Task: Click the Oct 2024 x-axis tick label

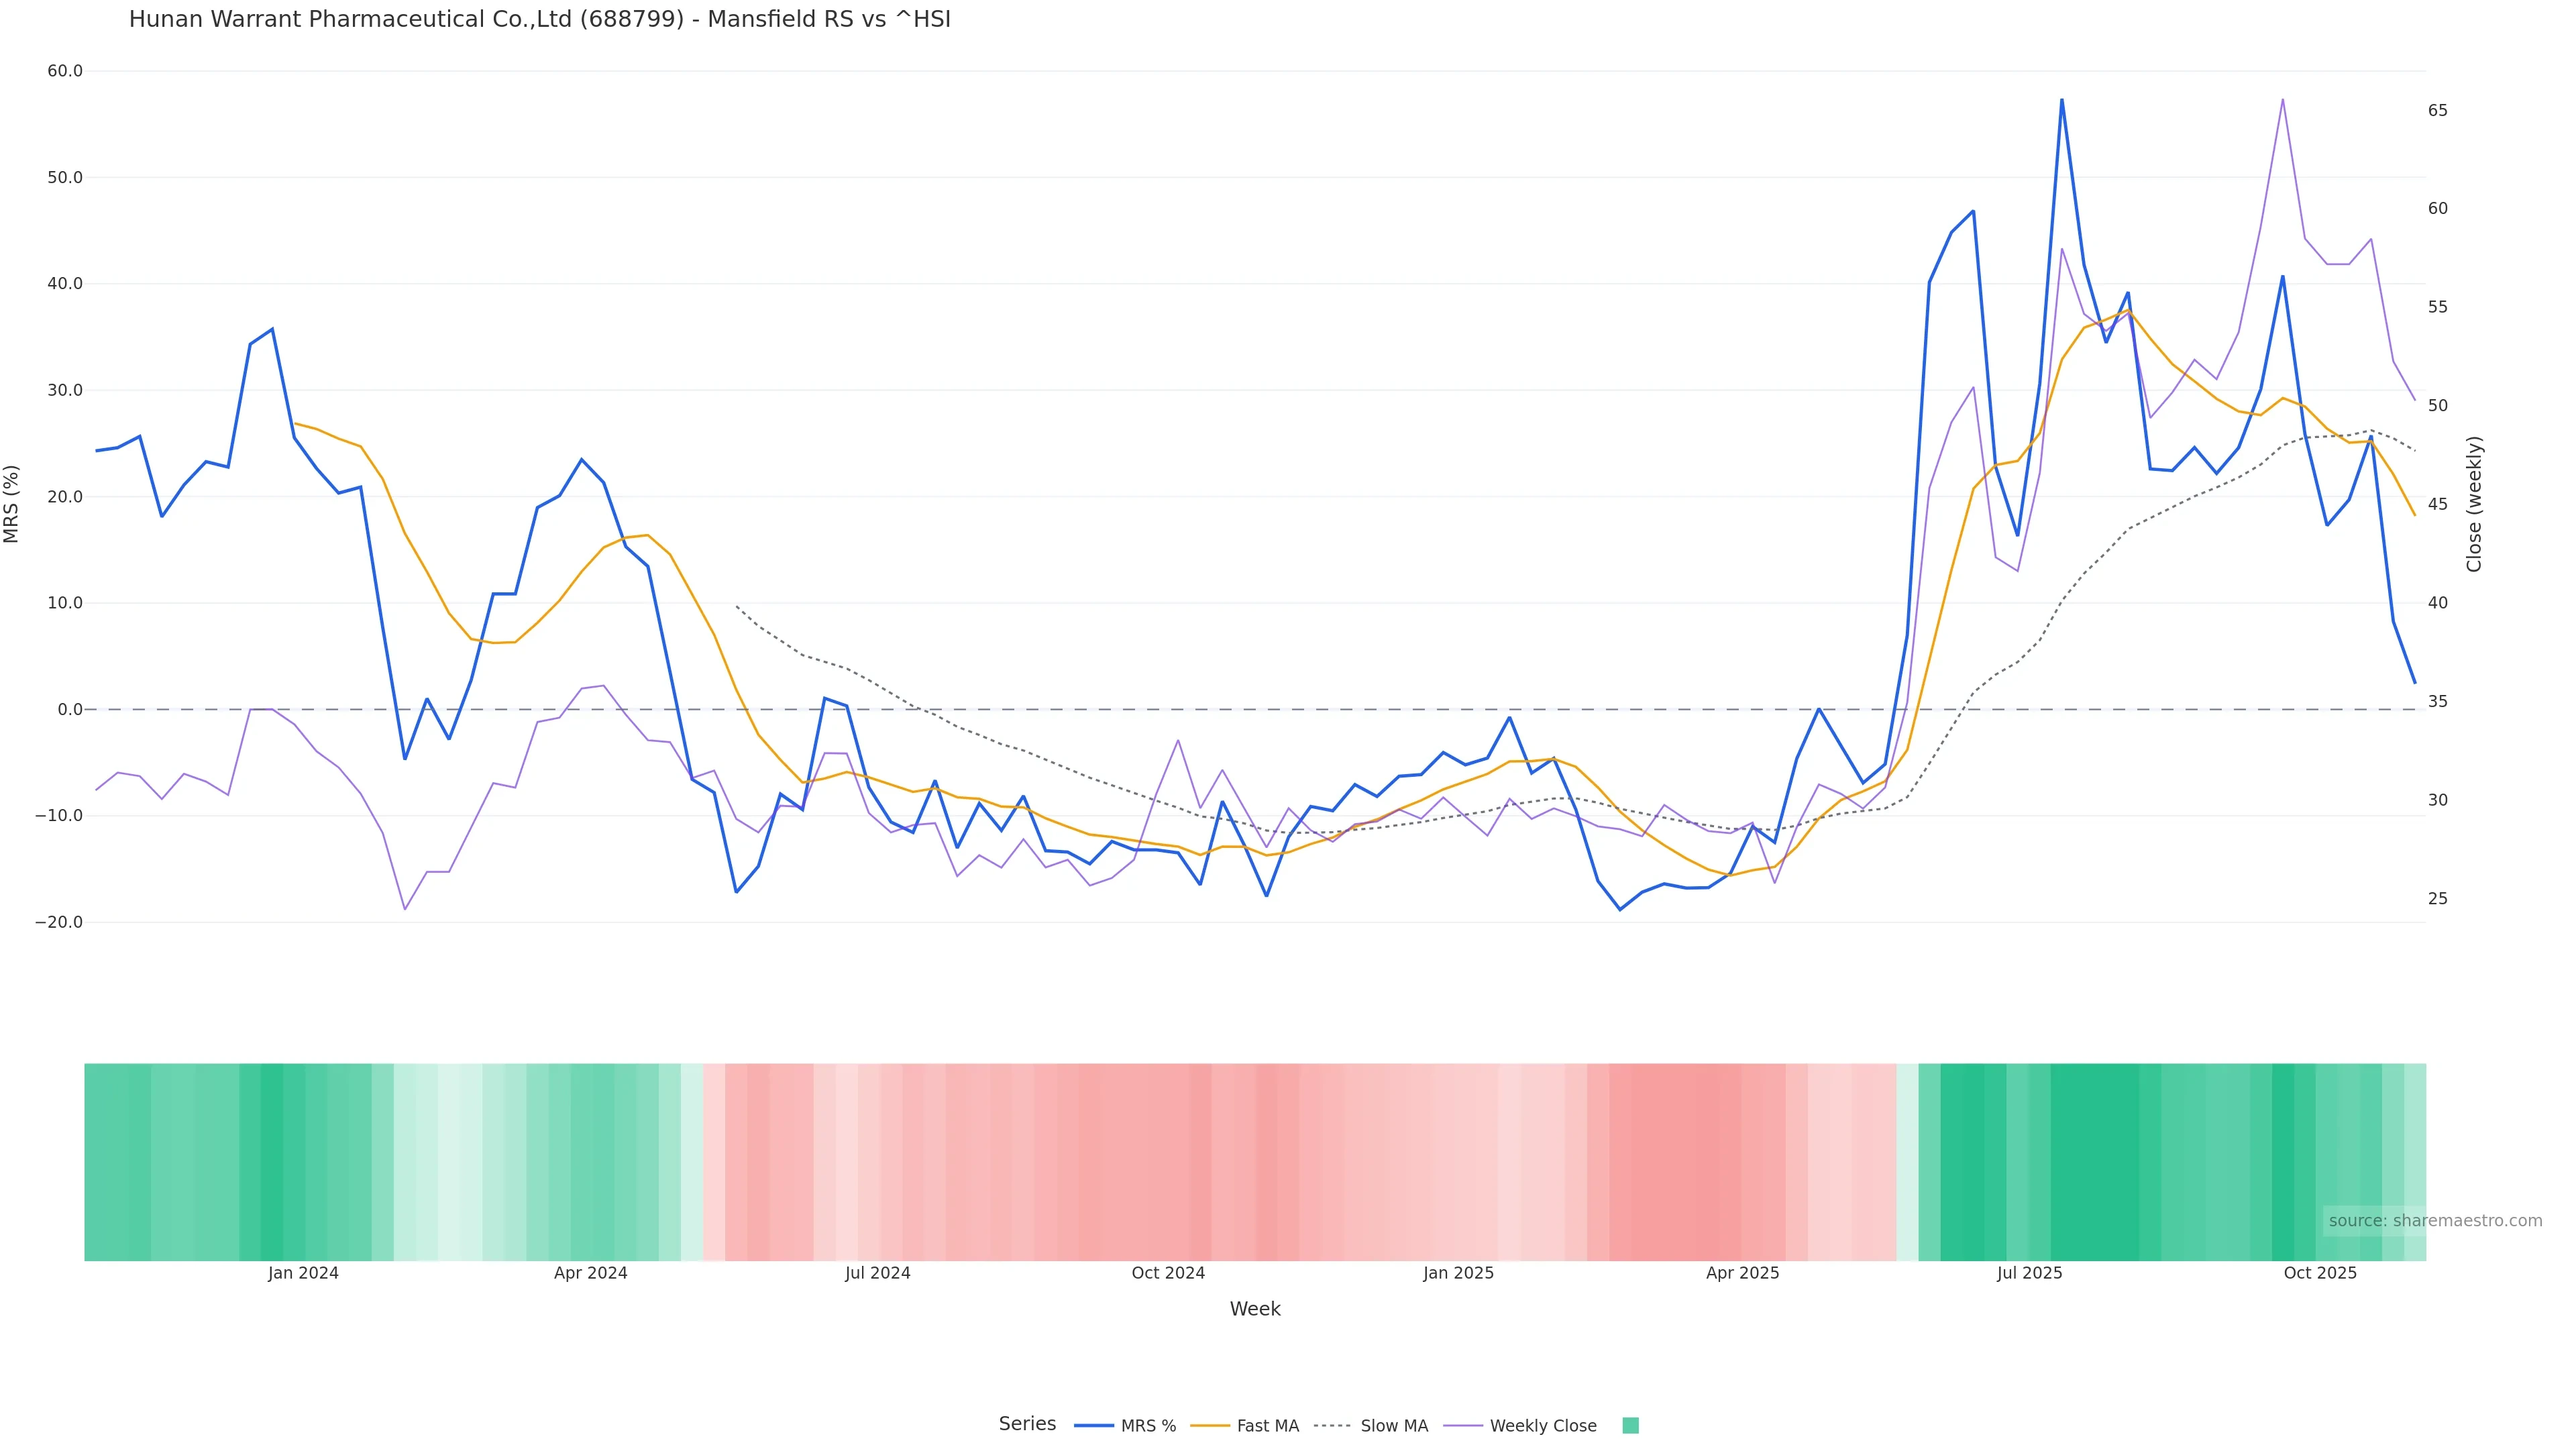Action: (1168, 1274)
